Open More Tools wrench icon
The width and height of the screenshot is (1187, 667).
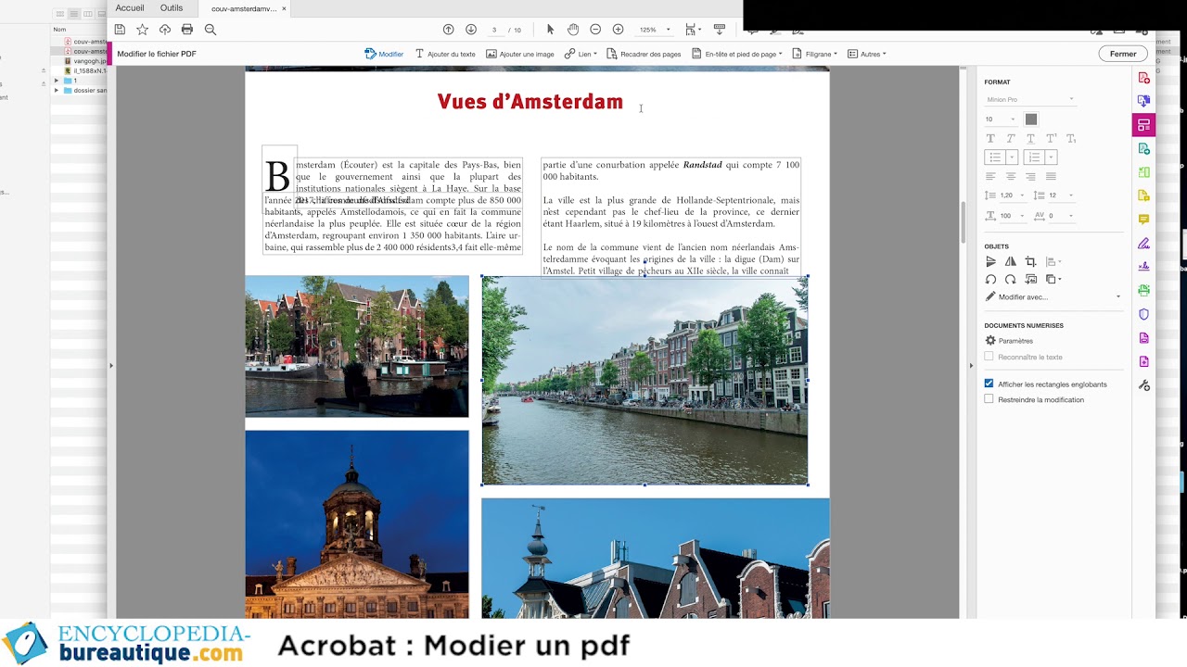(1143, 385)
